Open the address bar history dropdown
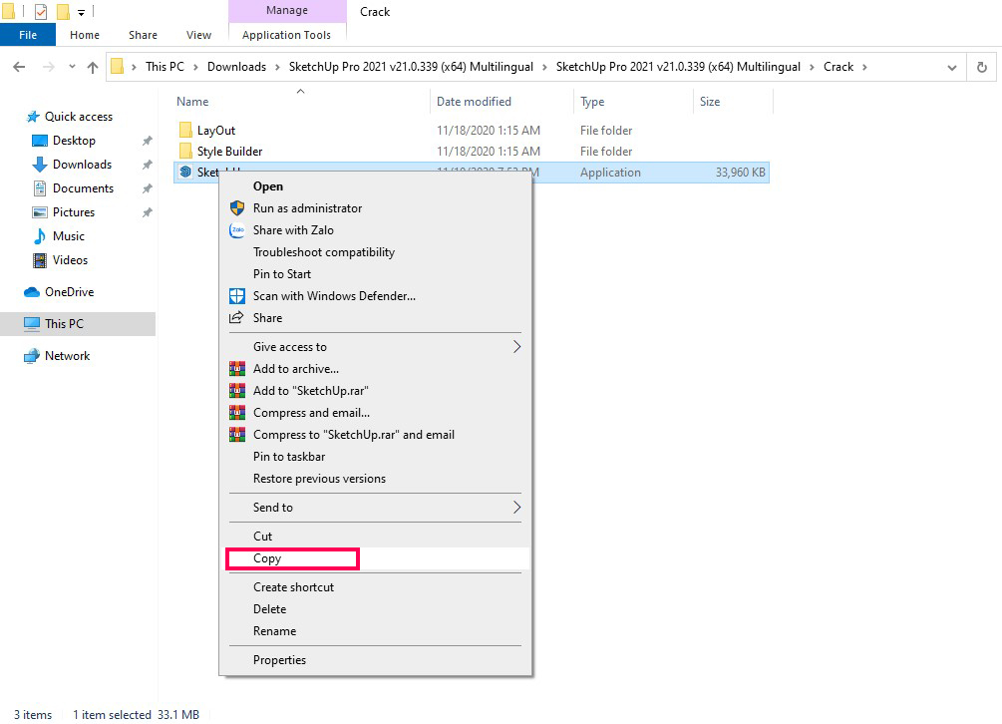Screen dimensions: 1002x724 952,67
